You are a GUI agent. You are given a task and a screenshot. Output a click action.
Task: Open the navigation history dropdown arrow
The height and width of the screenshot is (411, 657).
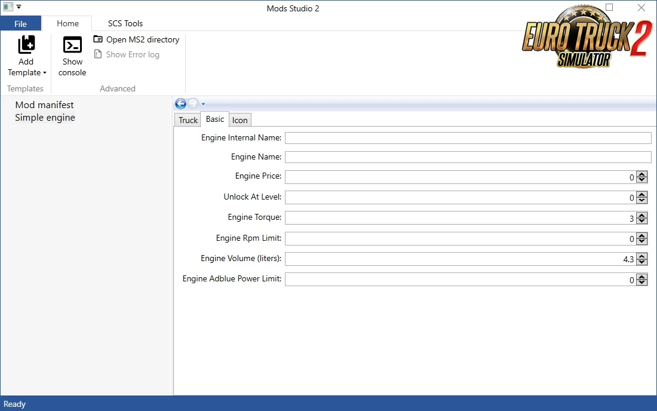tap(203, 104)
